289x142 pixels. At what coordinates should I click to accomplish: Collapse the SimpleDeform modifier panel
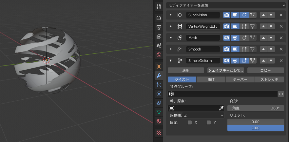(x=170, y=61)
